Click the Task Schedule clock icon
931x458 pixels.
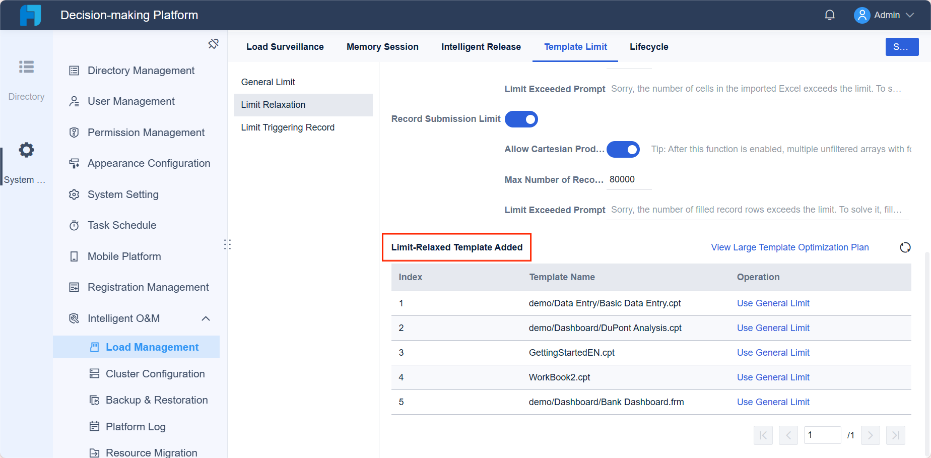click(x=74, y=225)
